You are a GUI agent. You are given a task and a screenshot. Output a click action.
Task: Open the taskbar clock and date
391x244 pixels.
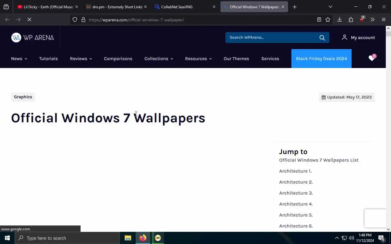point(365,238)
